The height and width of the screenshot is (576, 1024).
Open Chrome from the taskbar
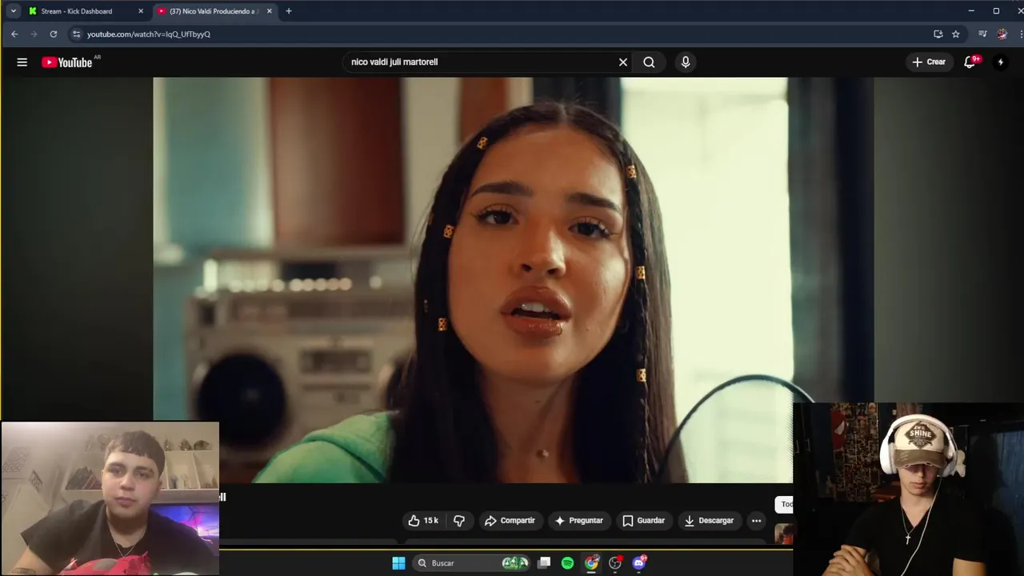tap(591, 563)
